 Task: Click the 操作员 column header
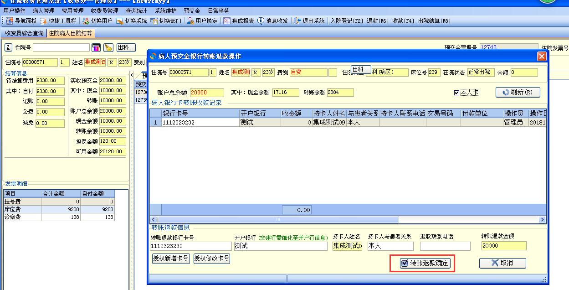click(516, 114)
